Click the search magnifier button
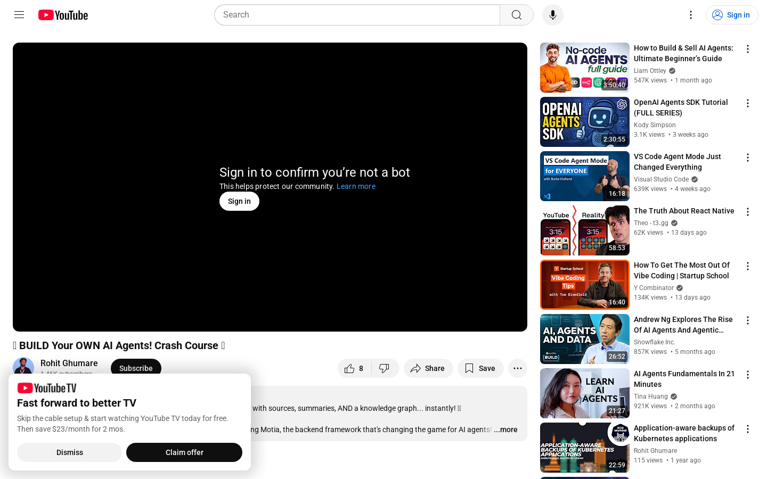This screenshot has height=479, width=767. pos(517,15)
